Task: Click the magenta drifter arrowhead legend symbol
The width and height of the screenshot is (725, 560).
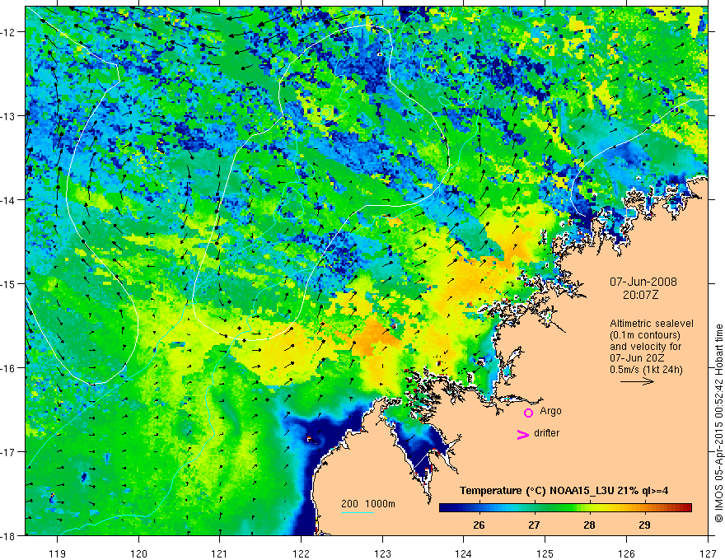Action: click(523, 435)
